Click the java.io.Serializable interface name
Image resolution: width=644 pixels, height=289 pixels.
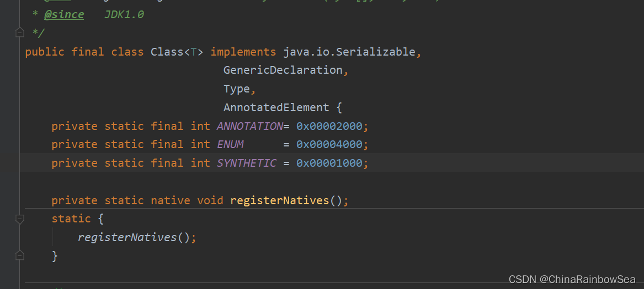[349, 52]
